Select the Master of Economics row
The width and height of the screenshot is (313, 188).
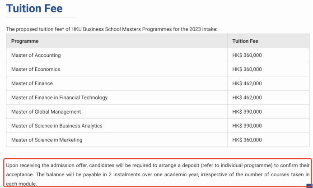tap(36, 69)
